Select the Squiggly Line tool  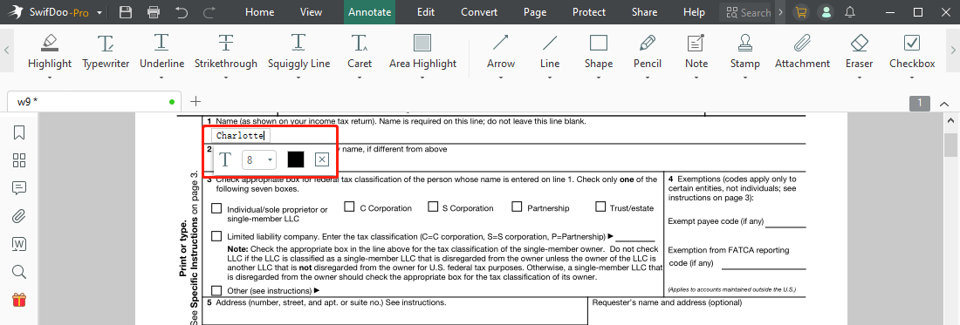298,52
